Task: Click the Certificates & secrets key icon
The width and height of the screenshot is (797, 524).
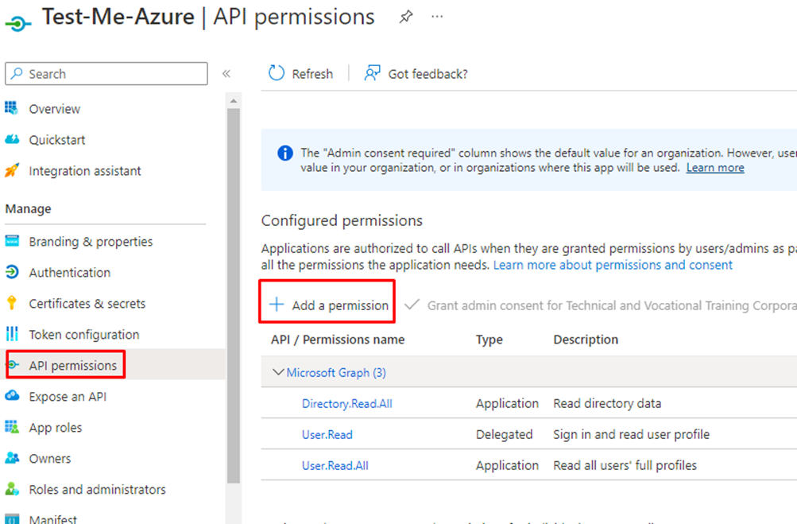Action: [12, 303]
